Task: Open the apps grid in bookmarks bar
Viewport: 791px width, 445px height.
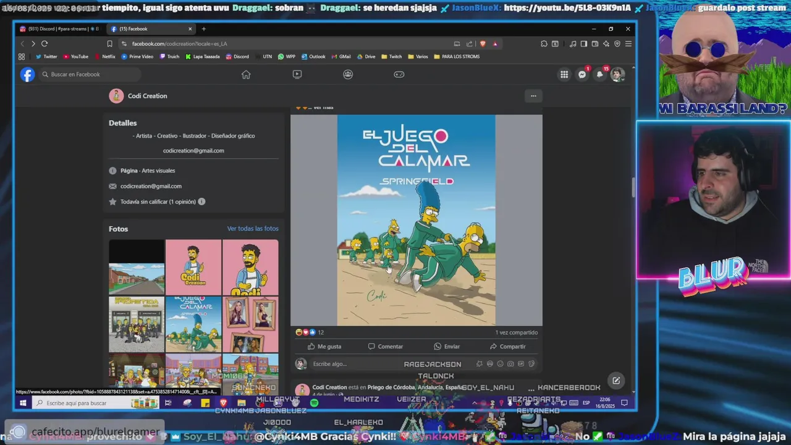Action: click(22, 56)
